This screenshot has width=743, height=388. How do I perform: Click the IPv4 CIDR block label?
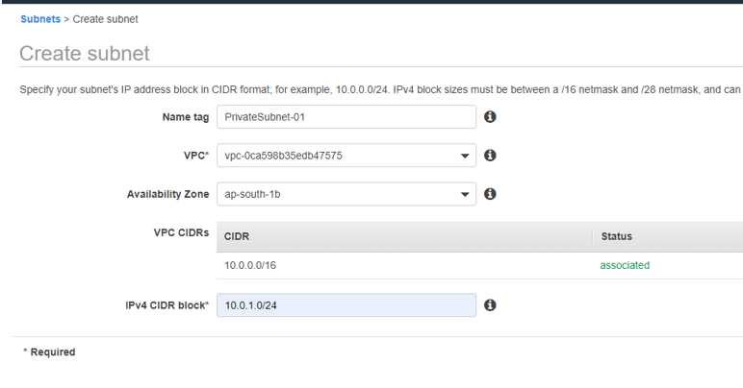coord(167,305)
